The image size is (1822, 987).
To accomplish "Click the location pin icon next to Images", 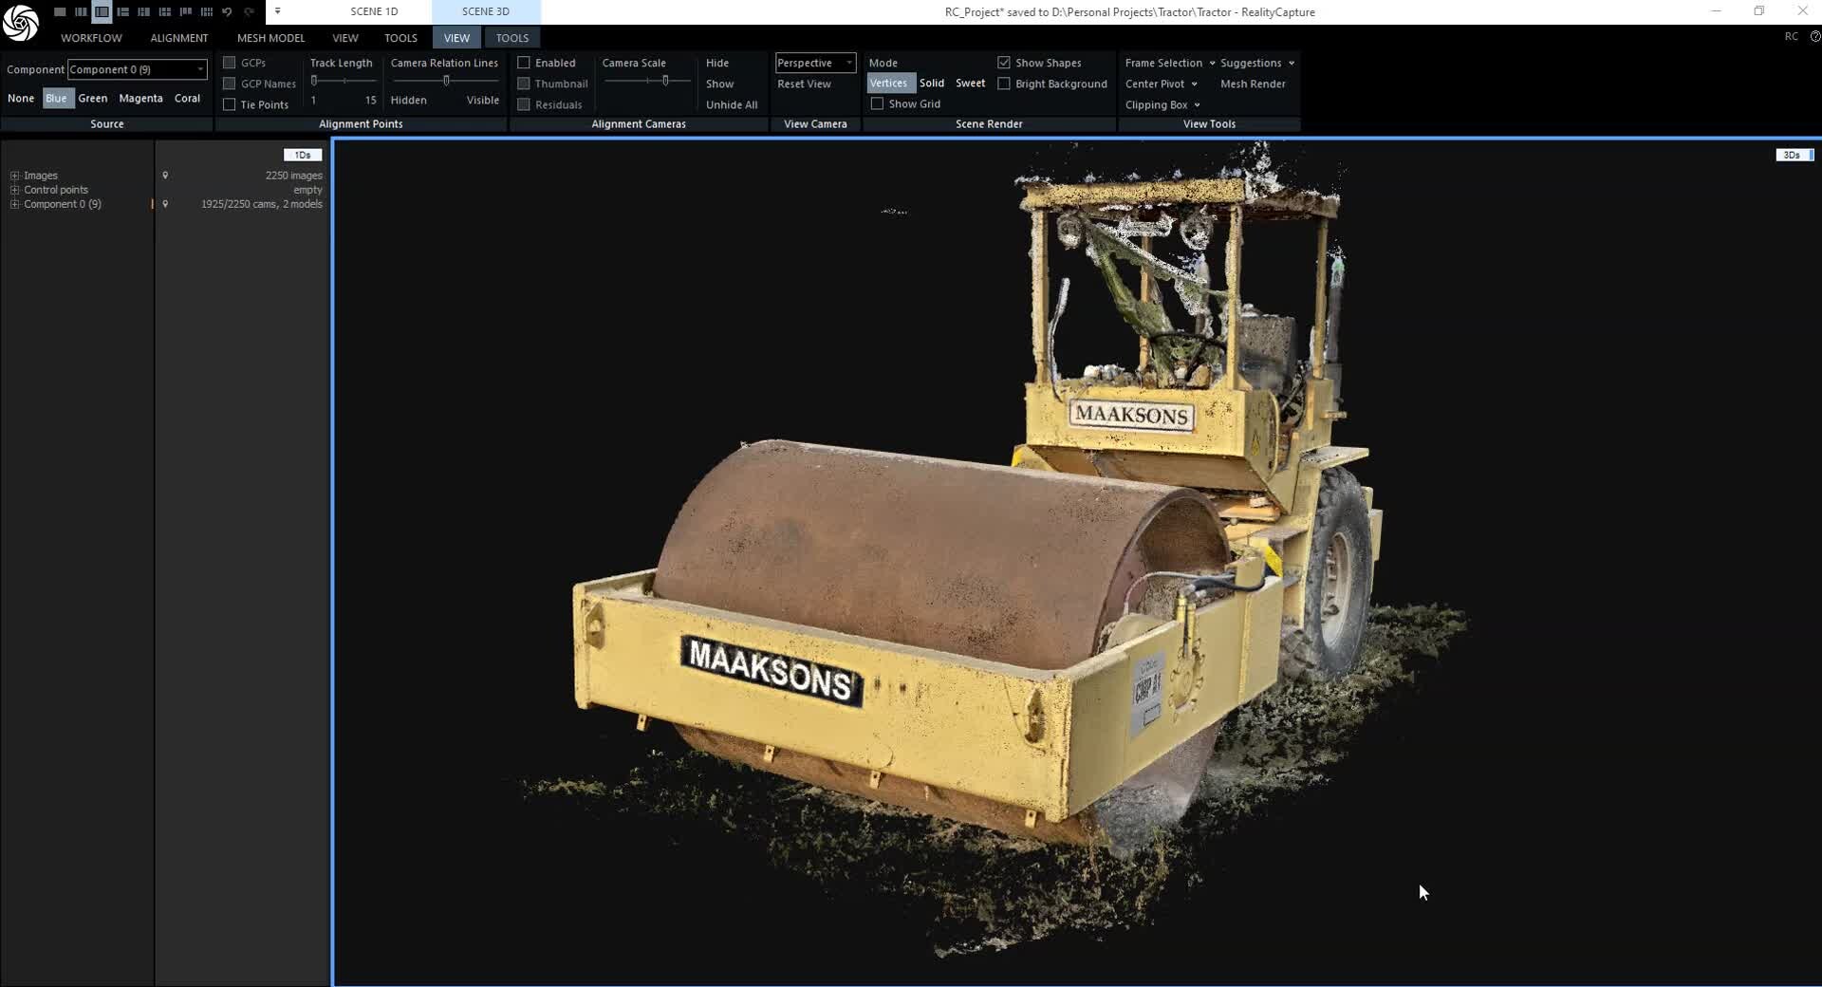I will [166, 176].
